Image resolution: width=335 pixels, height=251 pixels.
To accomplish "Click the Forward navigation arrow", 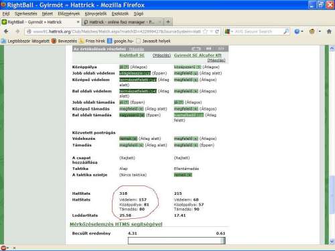I will point(17,31).
